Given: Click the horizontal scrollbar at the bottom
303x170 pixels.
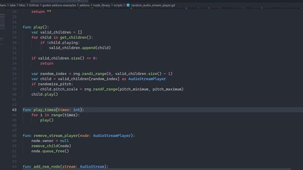Looking at the screenshot, I should 157,169.
